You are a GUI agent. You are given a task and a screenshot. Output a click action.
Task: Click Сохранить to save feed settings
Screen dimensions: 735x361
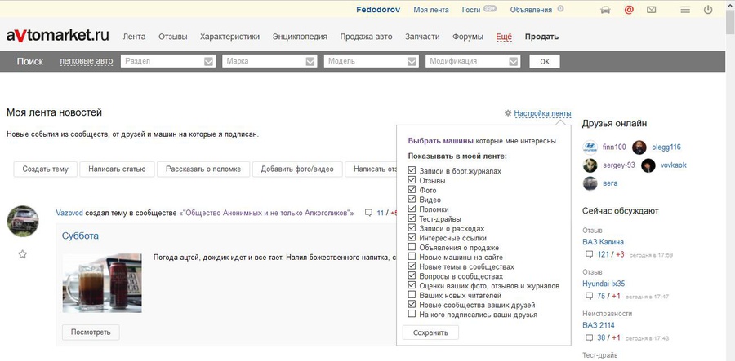coord(430,332)
